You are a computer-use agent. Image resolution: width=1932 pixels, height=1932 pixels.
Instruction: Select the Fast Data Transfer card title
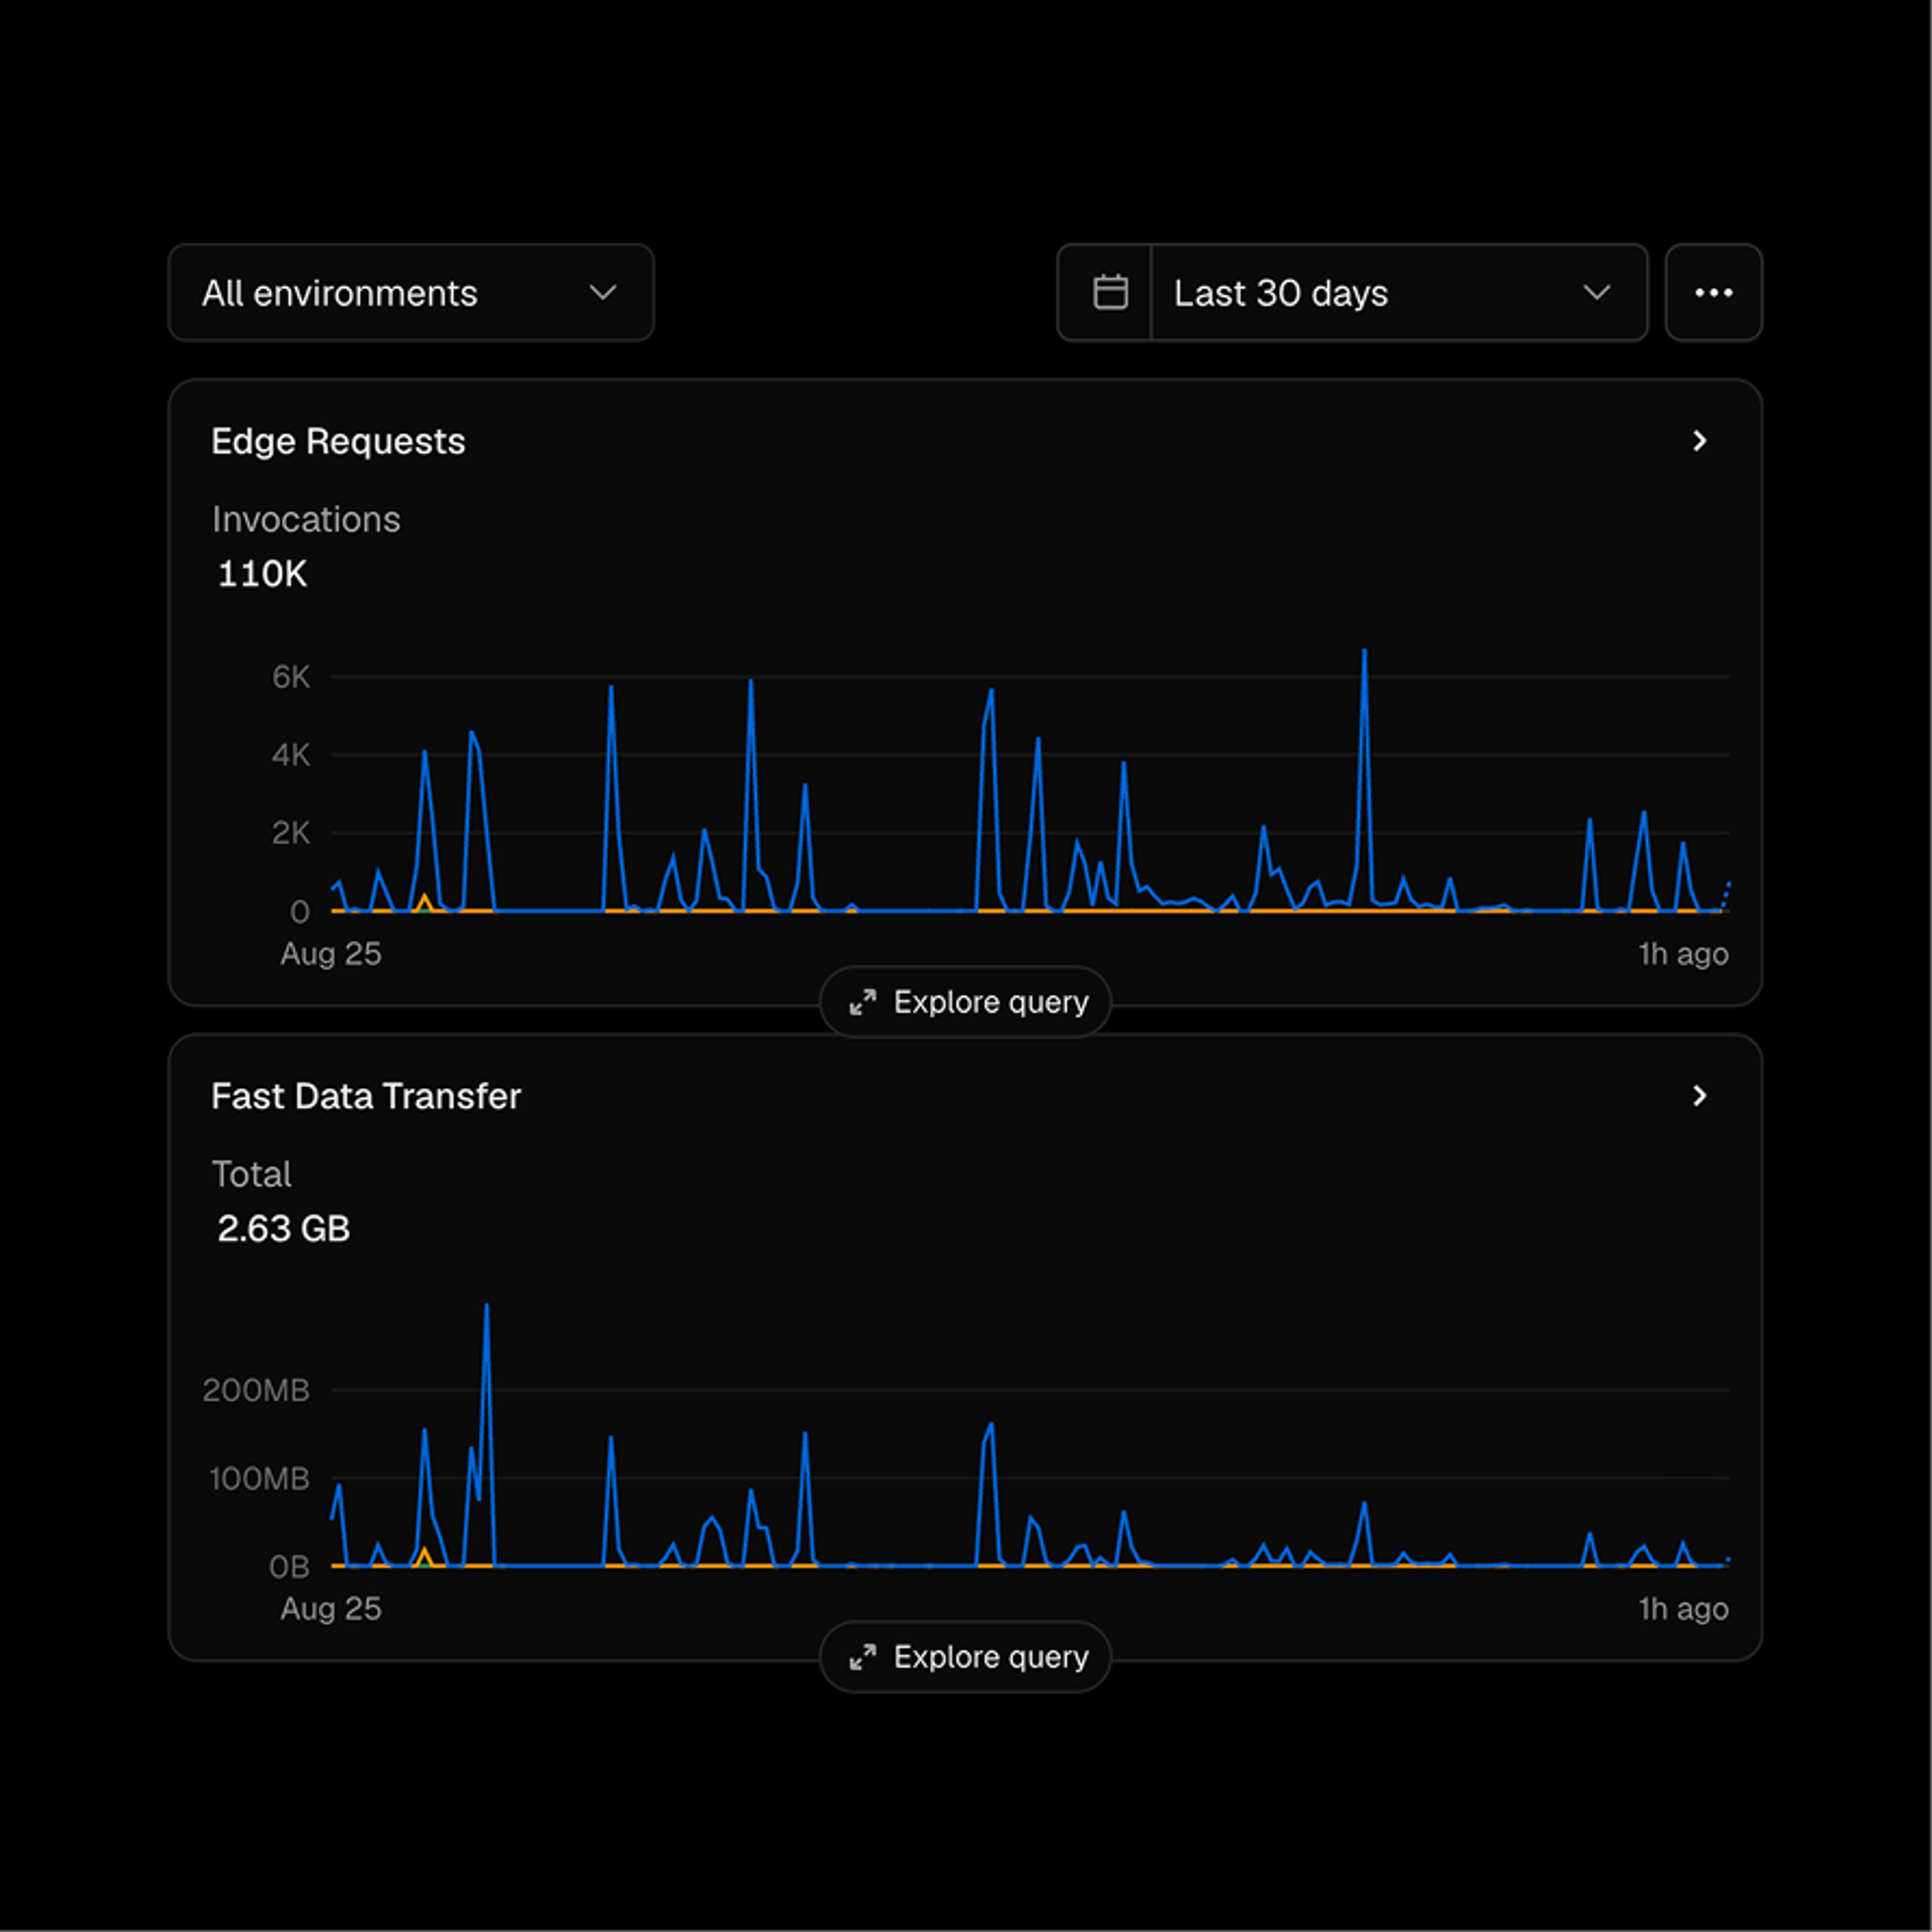click(366, 1096)
